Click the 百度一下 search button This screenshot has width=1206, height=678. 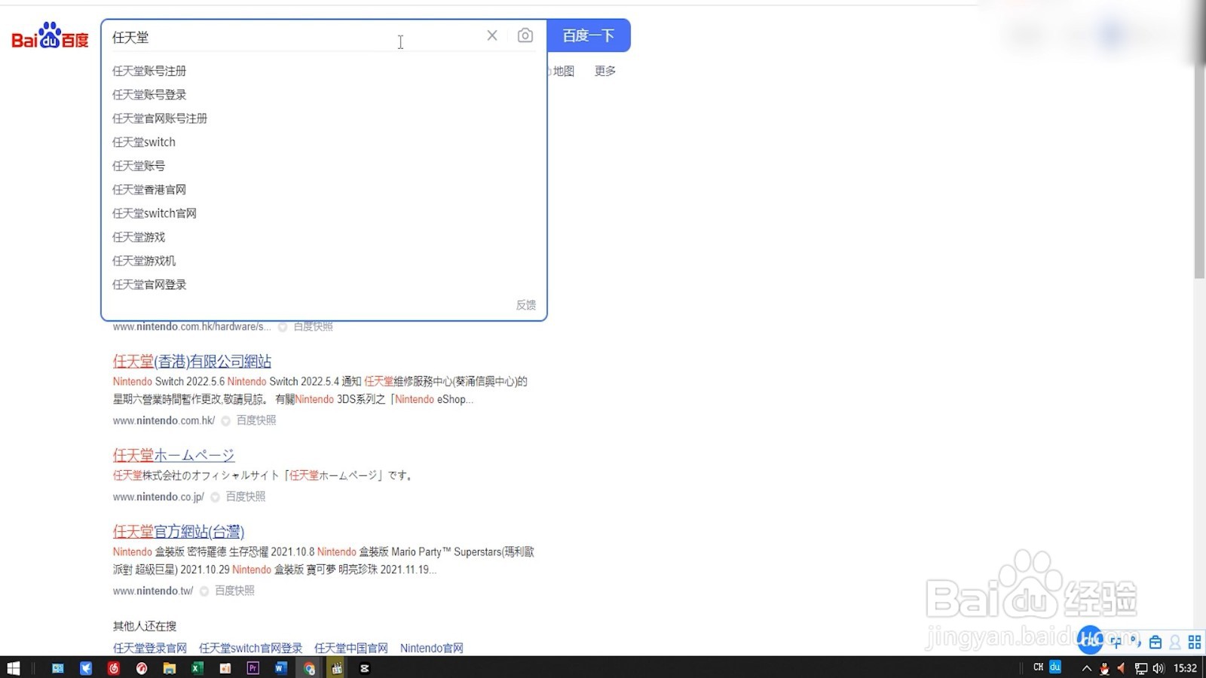coord(589,35)
